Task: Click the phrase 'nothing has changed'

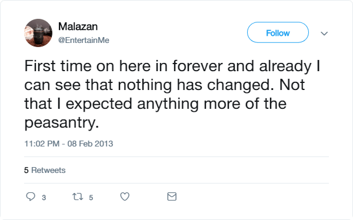Action: pyautogui.click(x=194, y=85)
